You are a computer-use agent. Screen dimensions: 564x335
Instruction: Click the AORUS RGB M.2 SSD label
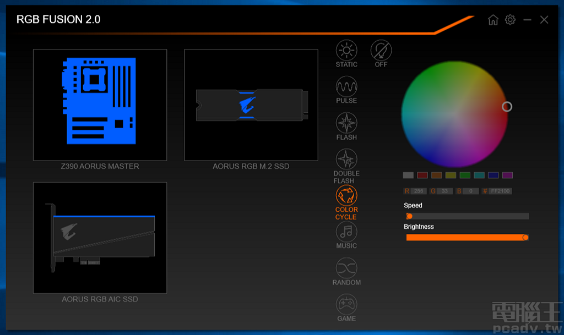[251, 166]
